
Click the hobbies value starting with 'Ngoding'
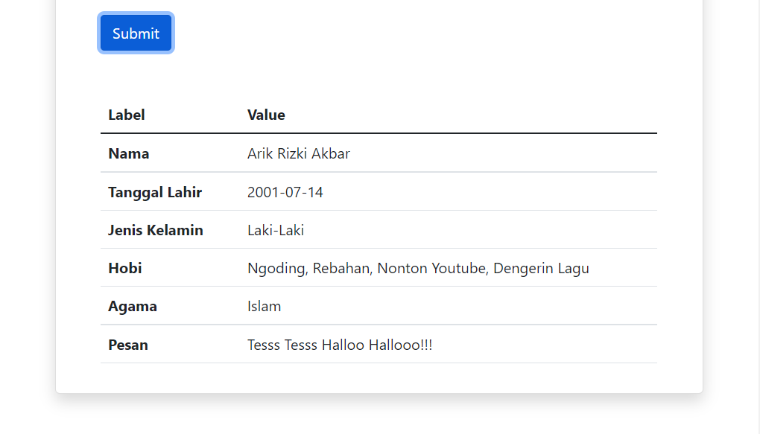tap(418, 268)
